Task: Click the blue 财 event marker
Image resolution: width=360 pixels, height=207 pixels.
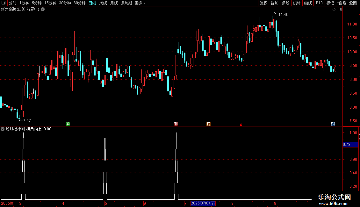Action: 333,124
